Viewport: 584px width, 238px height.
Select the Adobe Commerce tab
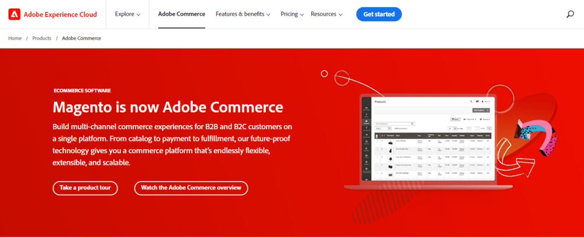click(x=182, y=14)
